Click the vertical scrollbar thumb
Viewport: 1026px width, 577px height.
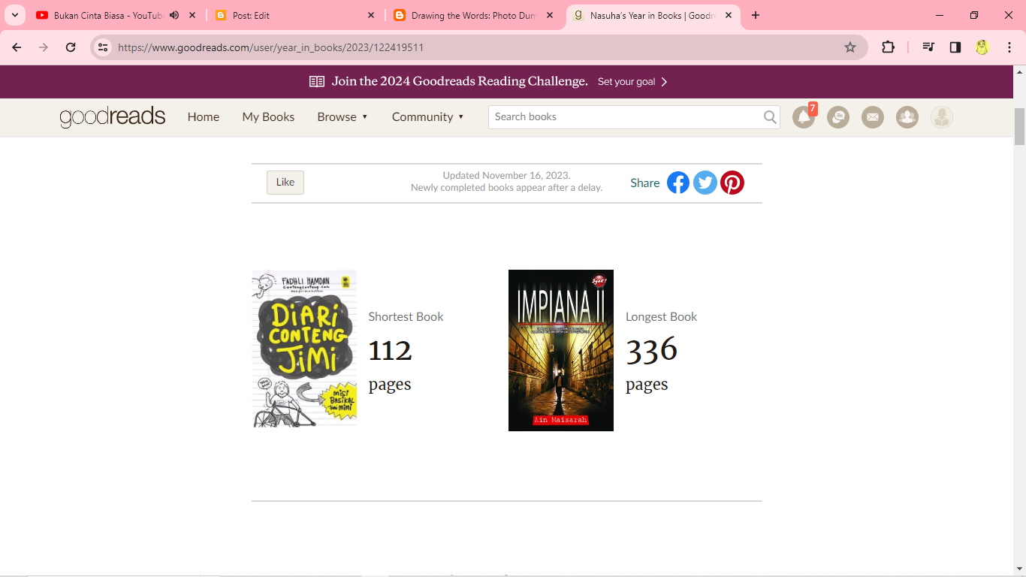point(1019,126)
